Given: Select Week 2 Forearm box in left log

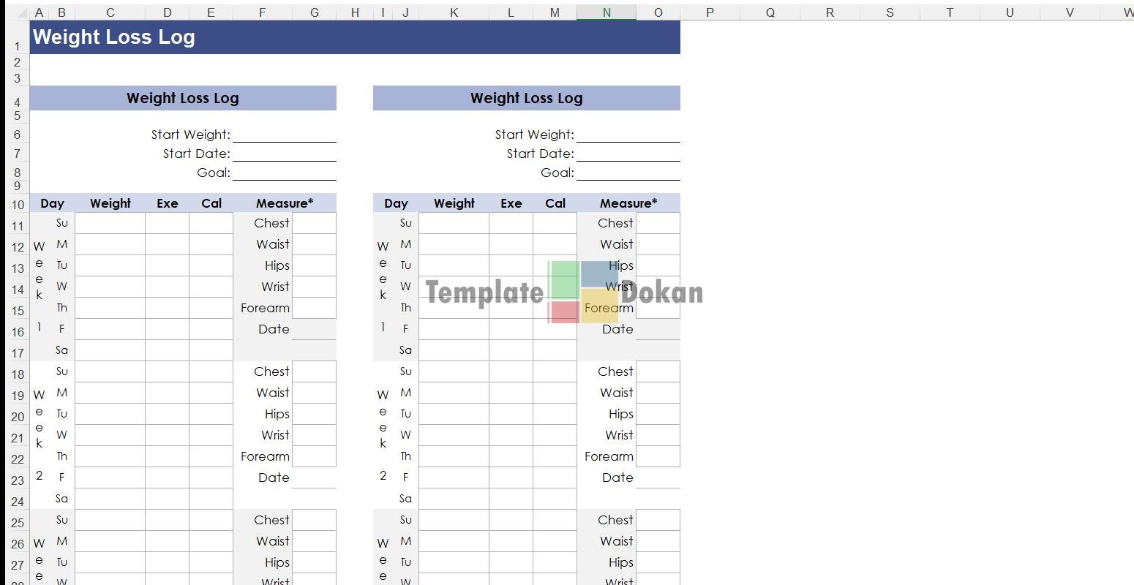Looking at the screenshot, I should pos(314,456).
